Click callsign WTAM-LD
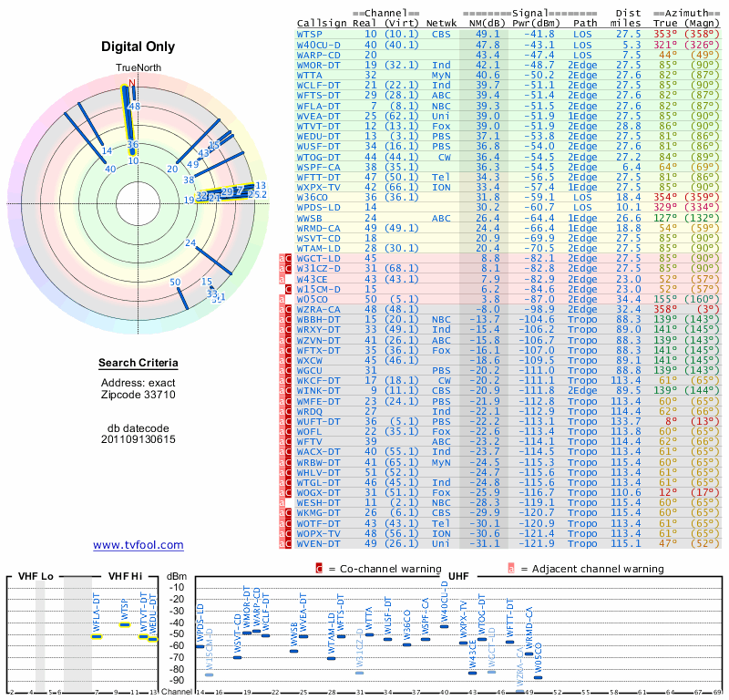This screenshot has height=700, width=729. click(x=318, y=248)
